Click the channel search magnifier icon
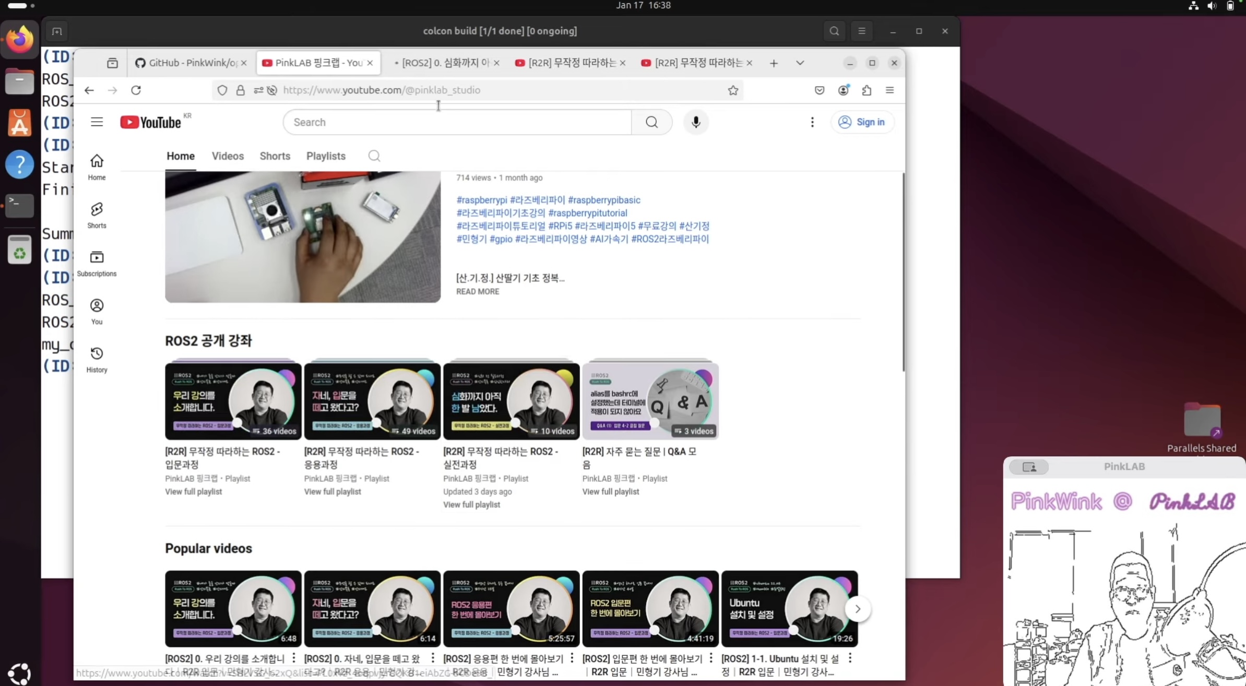 374,156
